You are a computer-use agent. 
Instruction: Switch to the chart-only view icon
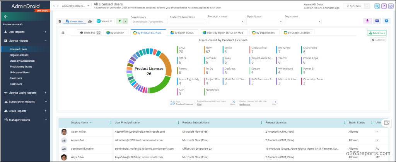pyautogui.click(x=90, y=21)
